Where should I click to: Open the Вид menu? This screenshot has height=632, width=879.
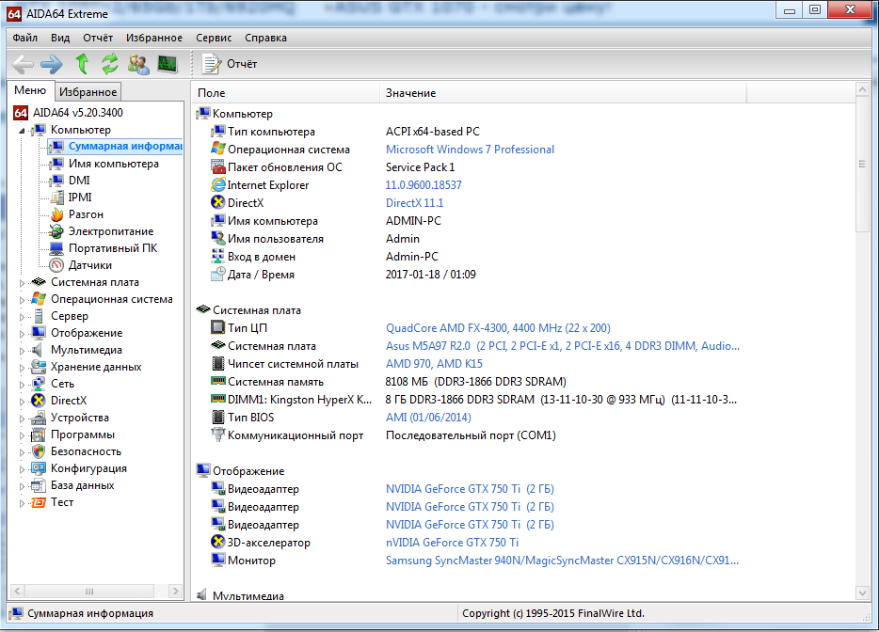click(60, 38)
